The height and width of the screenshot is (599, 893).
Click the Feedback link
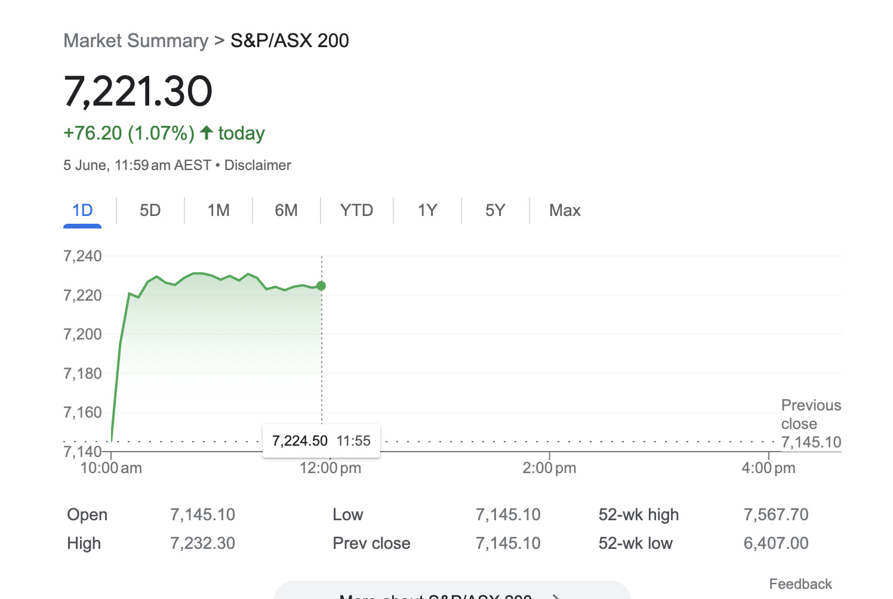pos(800,584)
